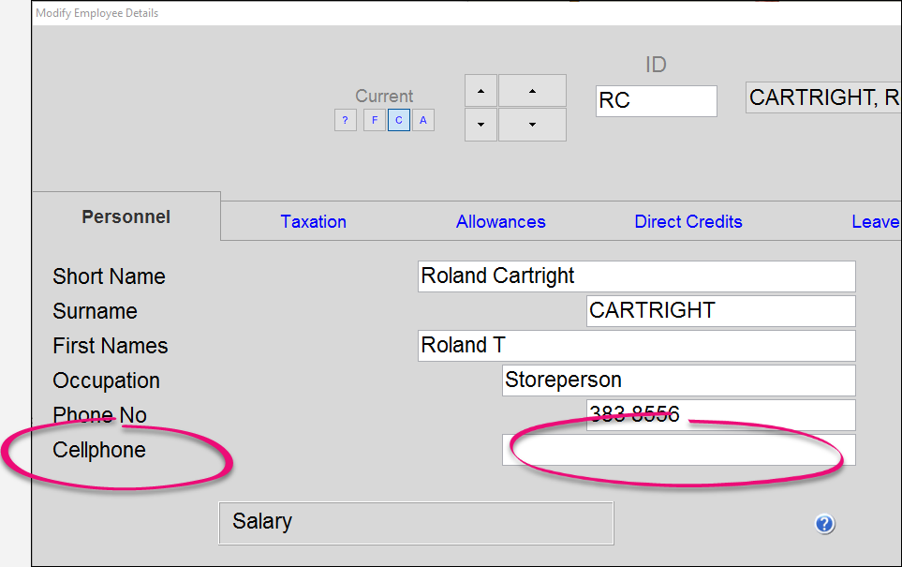Viewport: 902px width, 567px height.
Task: Click the small '?' filter button under Current
Action: 345,120
